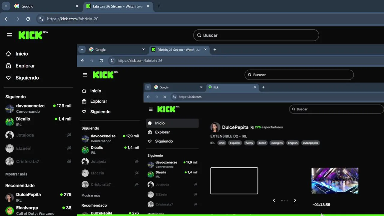Image resolution: width=384 pixels, height=216 pixels.
Task: Go back in the outermost browser window
Action: (x=7, y=19)
